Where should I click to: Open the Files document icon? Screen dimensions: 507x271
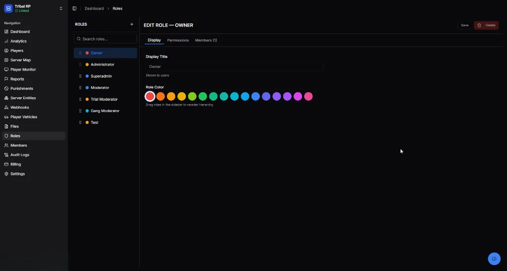[x=6, y=126]
